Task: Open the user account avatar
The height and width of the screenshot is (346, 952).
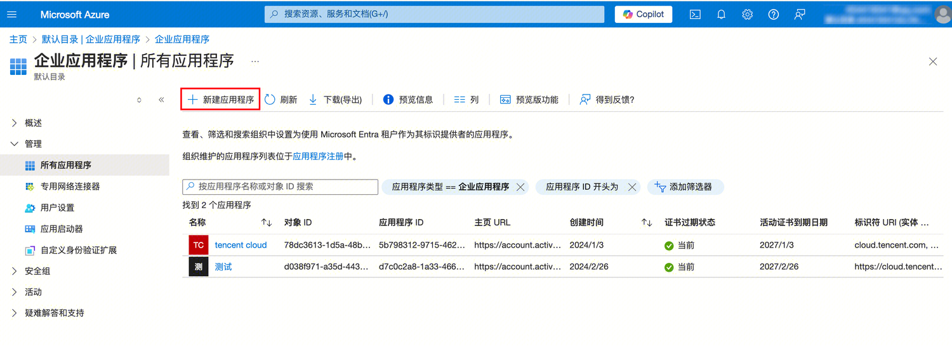Action: pos(942,14)
